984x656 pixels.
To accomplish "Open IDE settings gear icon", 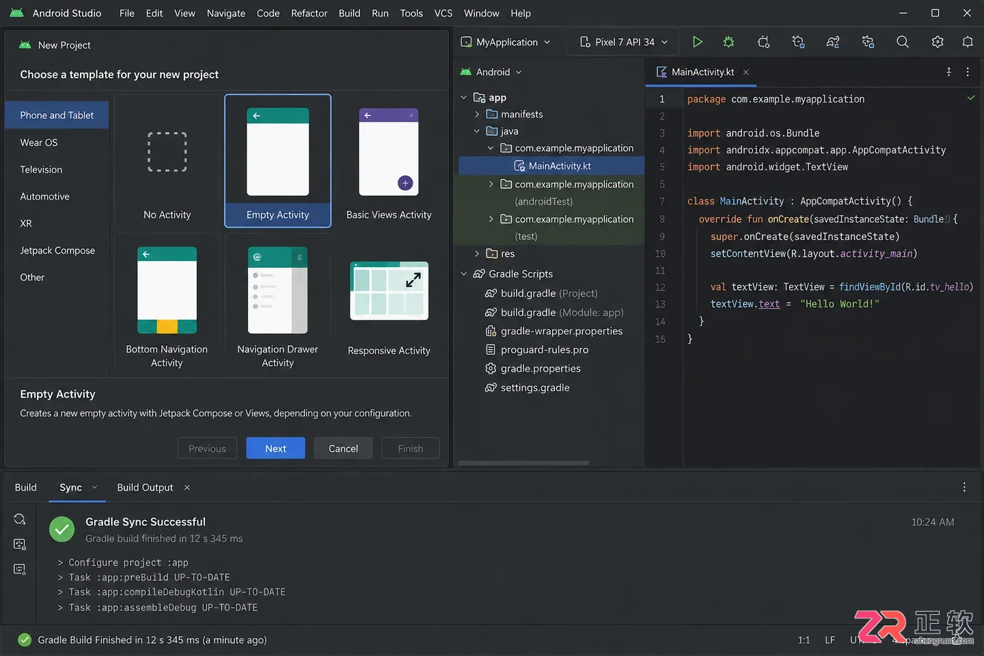I will click(x=938, y=42).
